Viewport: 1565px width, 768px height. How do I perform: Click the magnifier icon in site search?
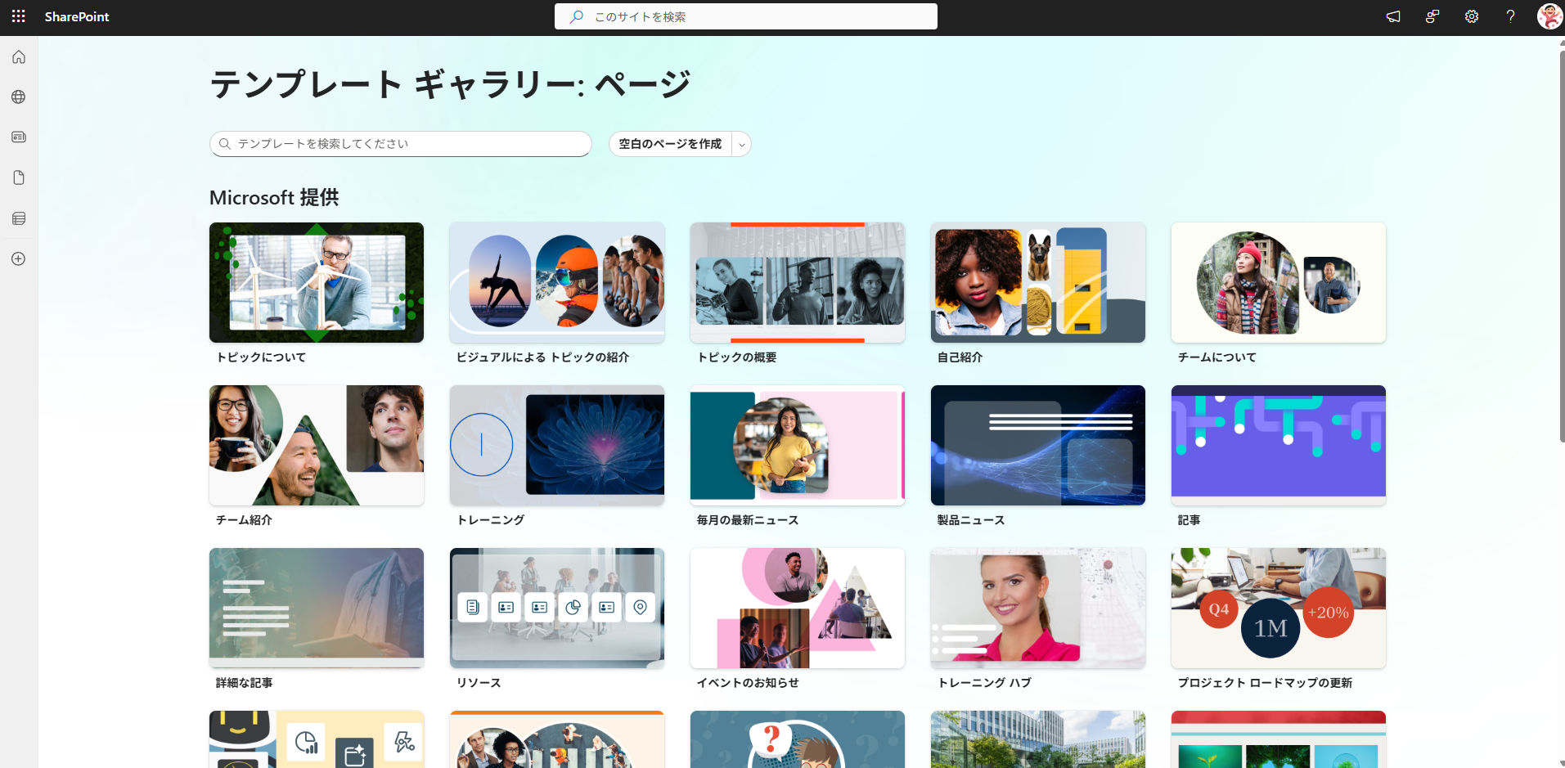pyautogui.click(x=577, y=16)
